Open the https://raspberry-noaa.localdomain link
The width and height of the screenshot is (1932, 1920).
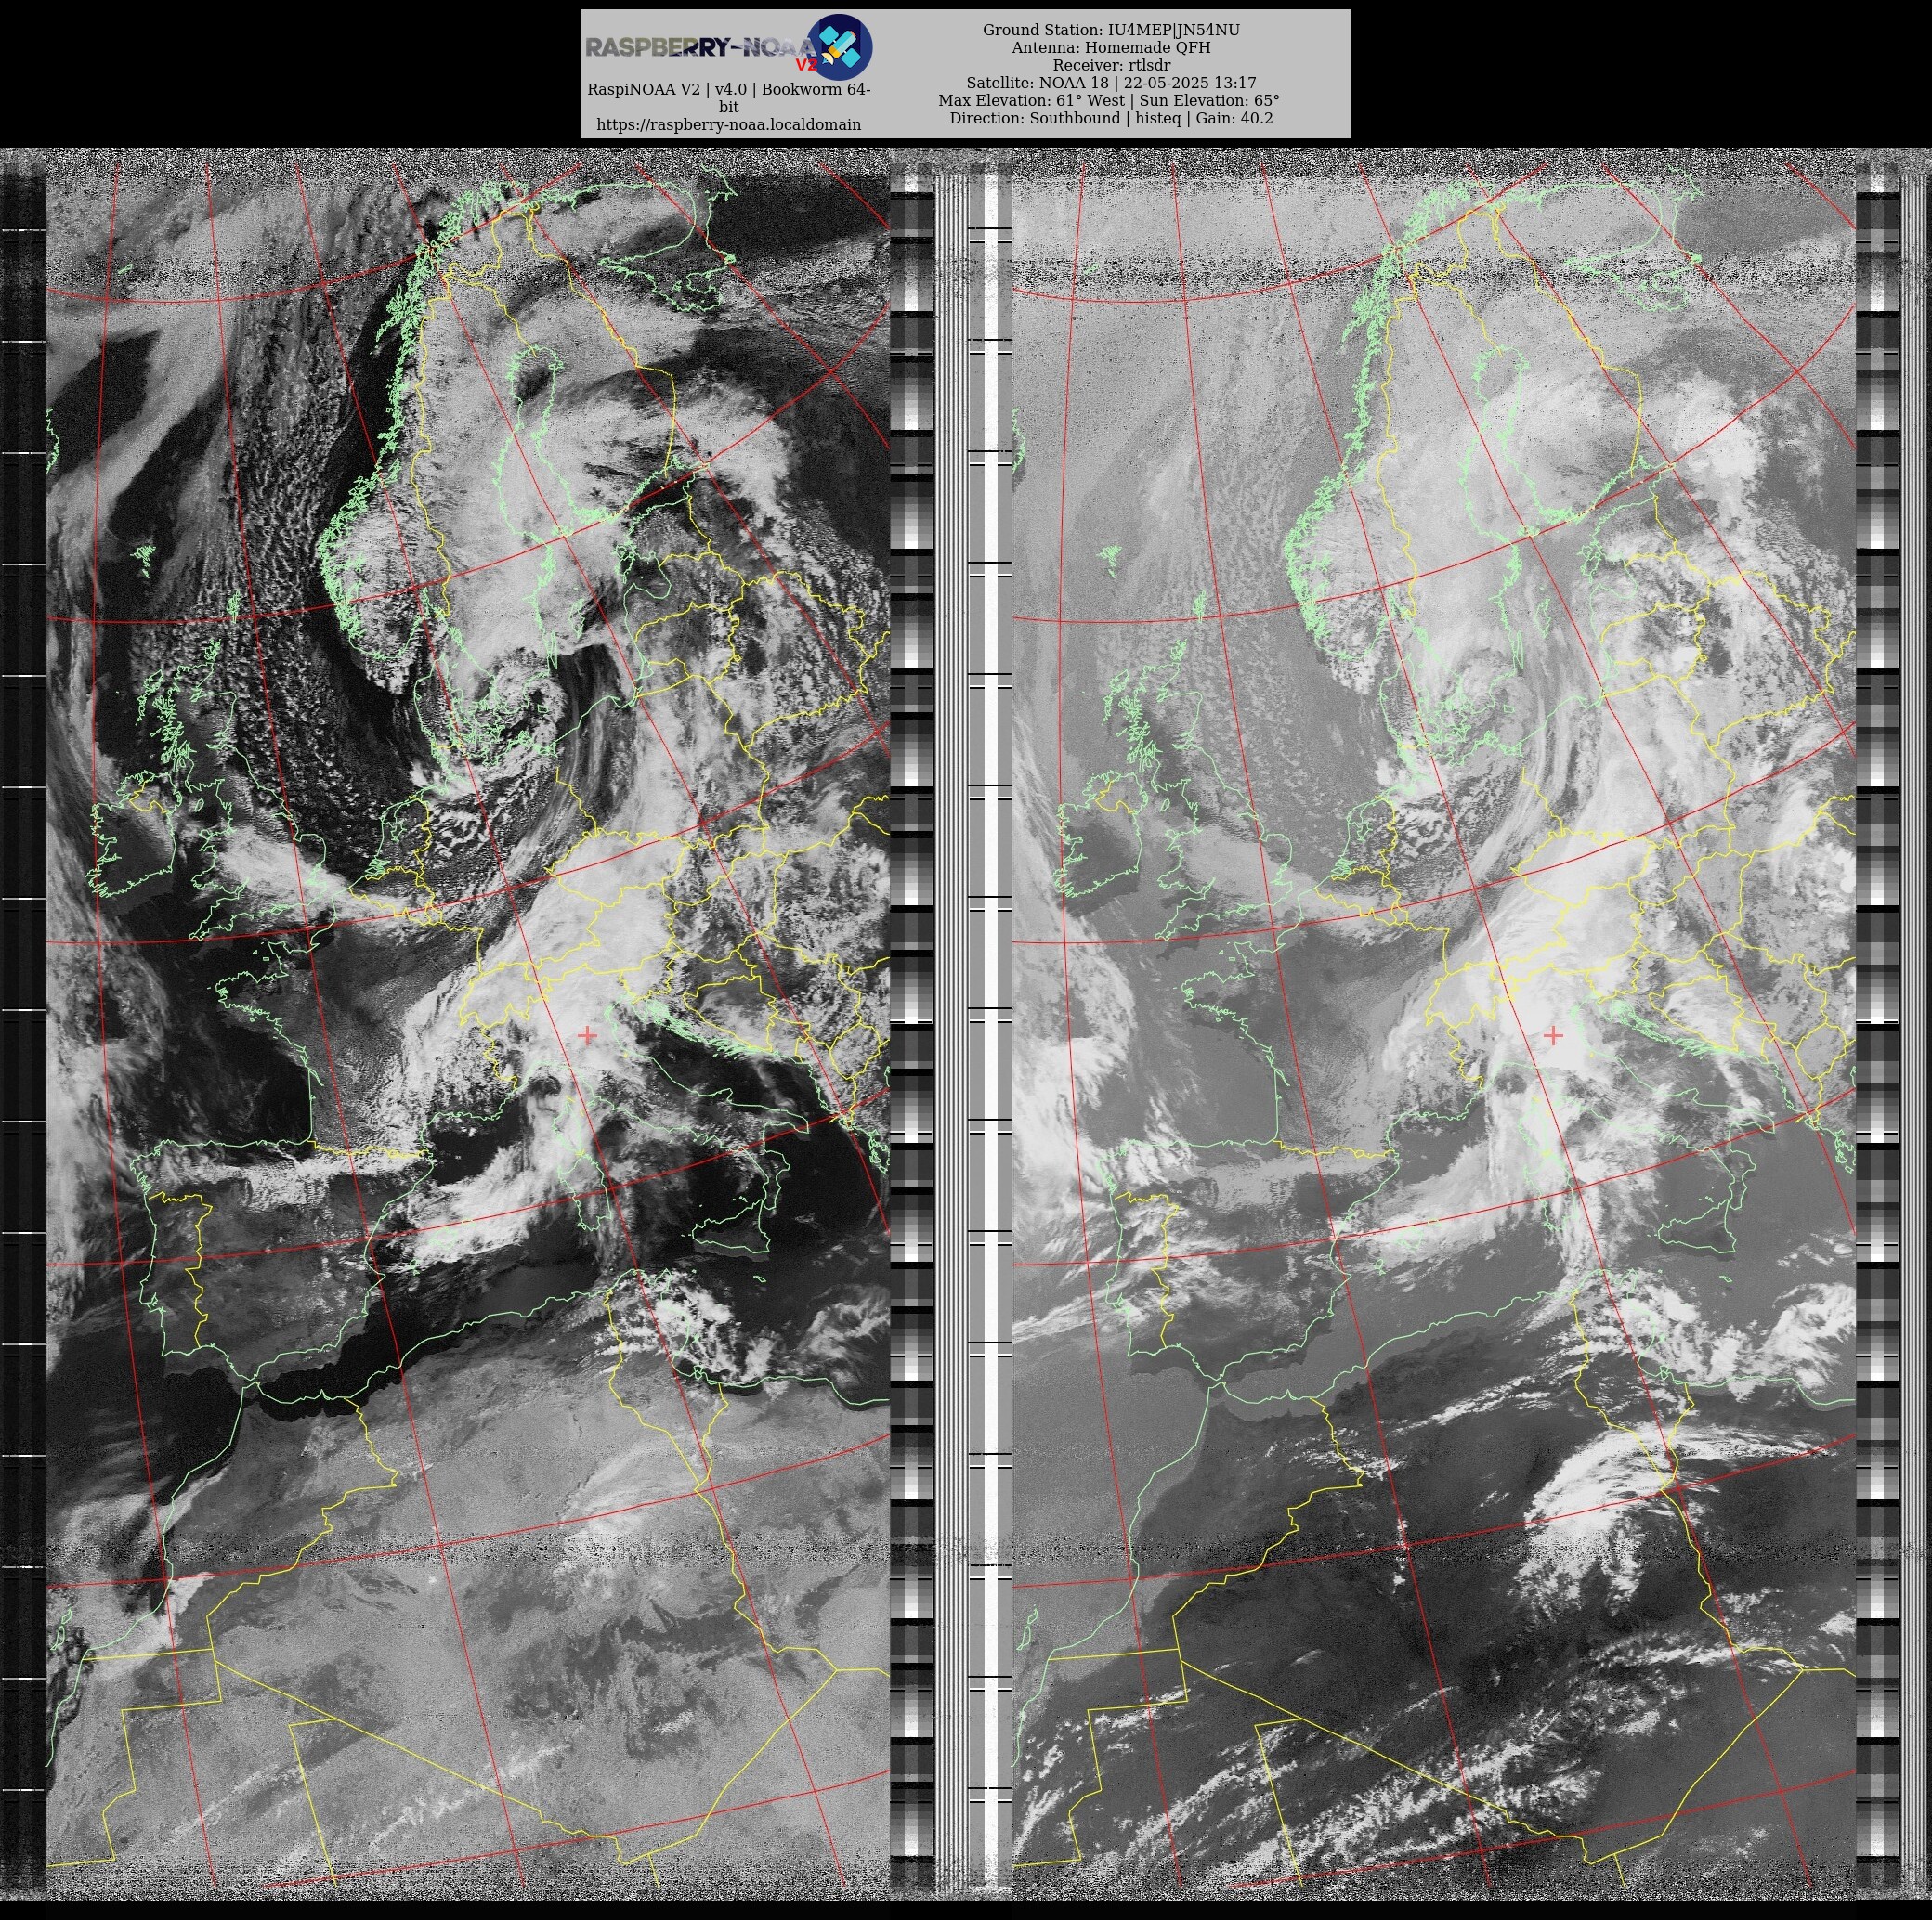729,125
